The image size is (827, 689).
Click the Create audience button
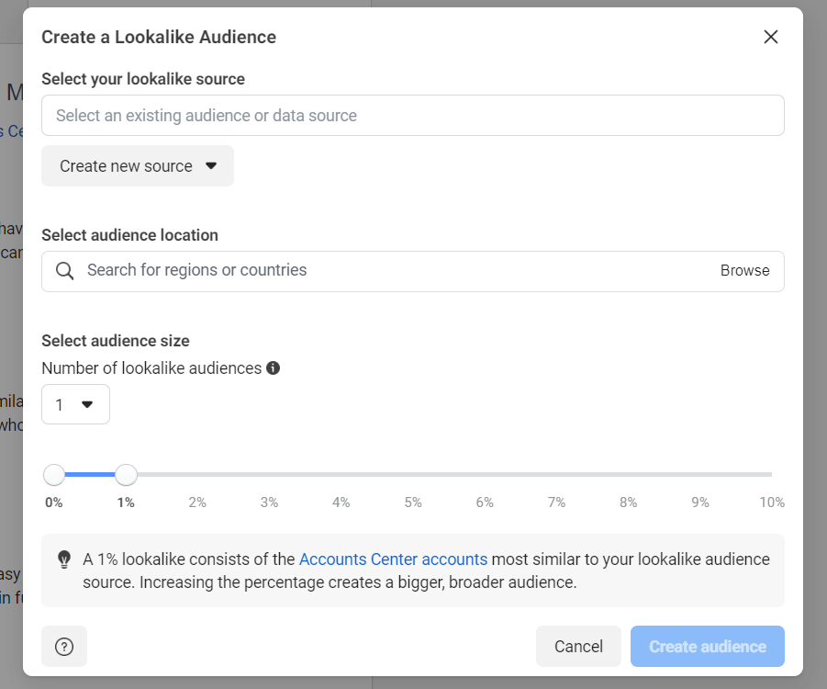[707, 646]
